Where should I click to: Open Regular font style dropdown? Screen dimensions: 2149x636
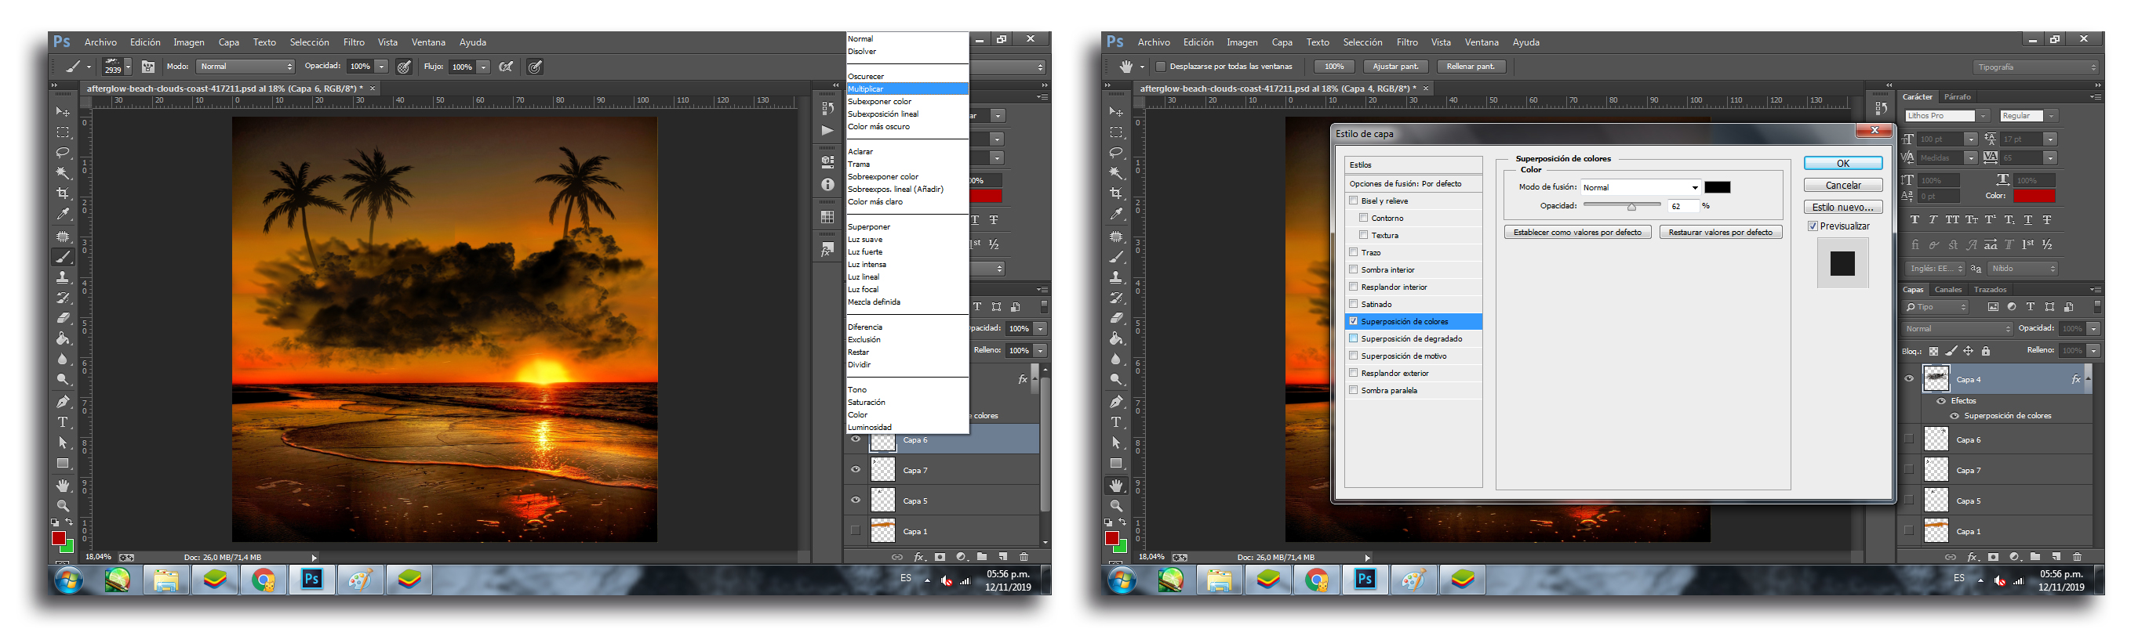[2050, 116]
